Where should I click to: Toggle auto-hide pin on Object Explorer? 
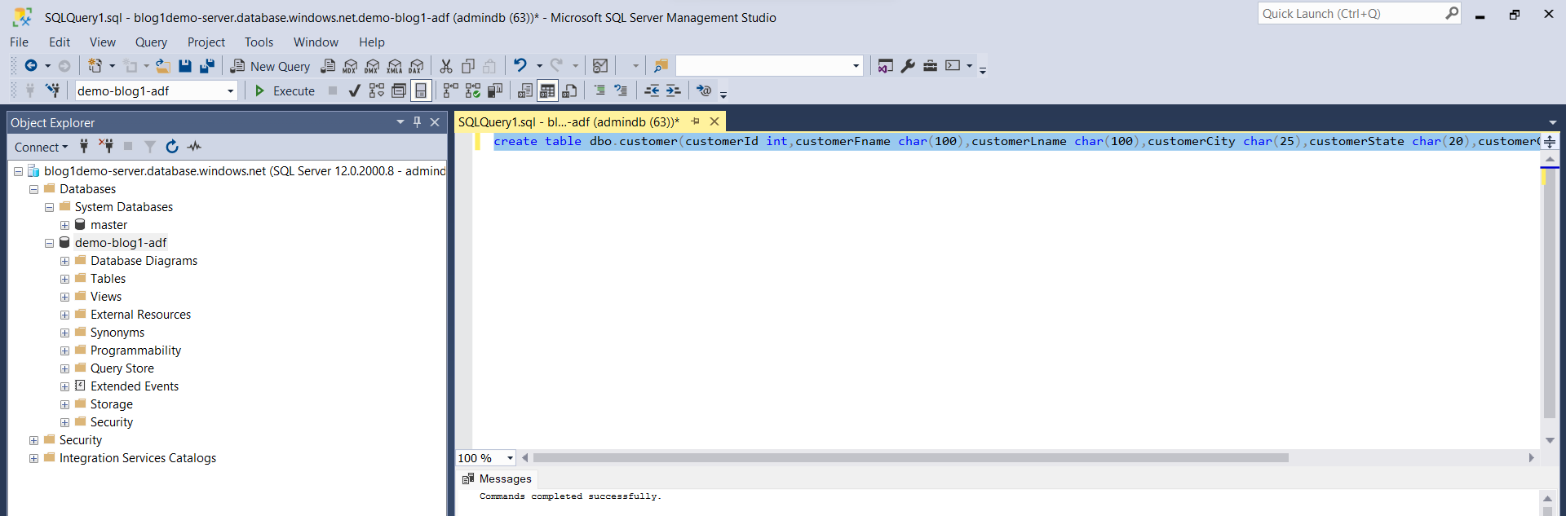(417, 122)
